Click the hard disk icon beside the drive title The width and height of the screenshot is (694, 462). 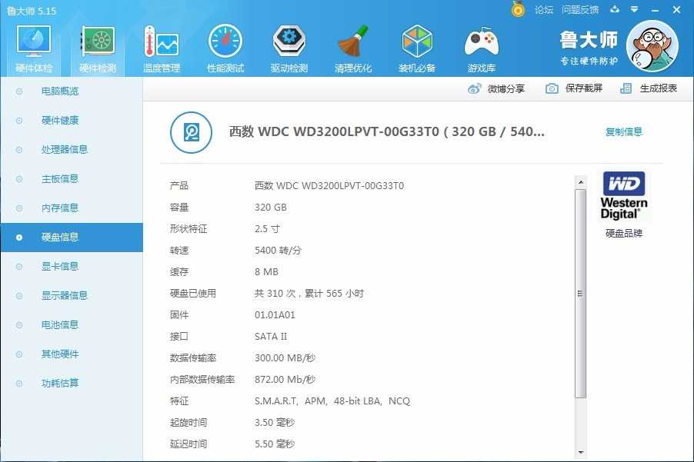[192, 132]
